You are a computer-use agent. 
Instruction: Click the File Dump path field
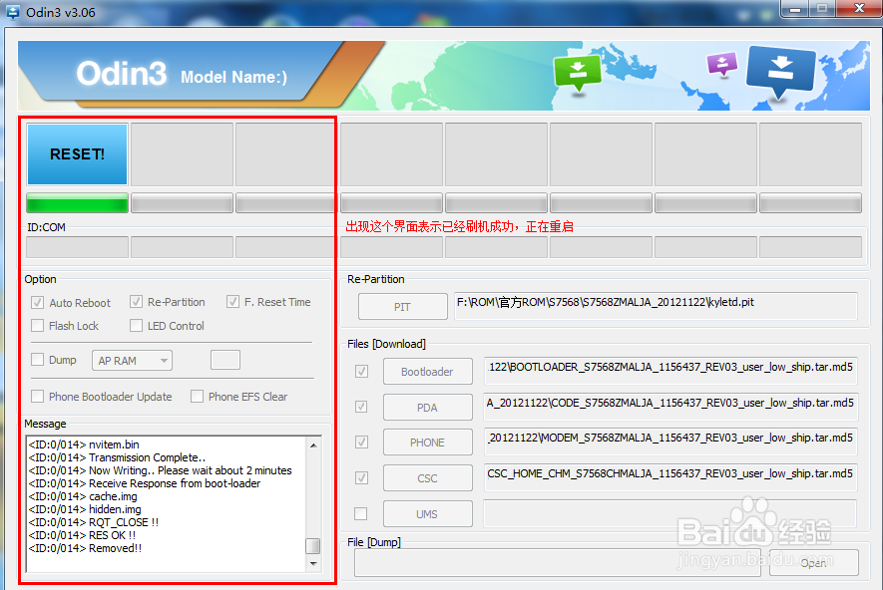558,562
